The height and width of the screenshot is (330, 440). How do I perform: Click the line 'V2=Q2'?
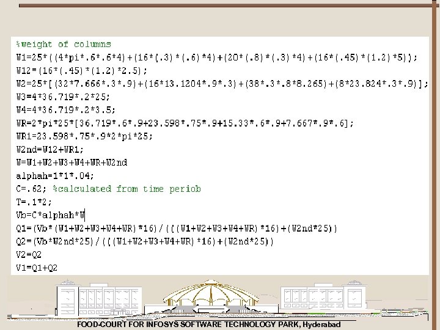tap(29, 254)
